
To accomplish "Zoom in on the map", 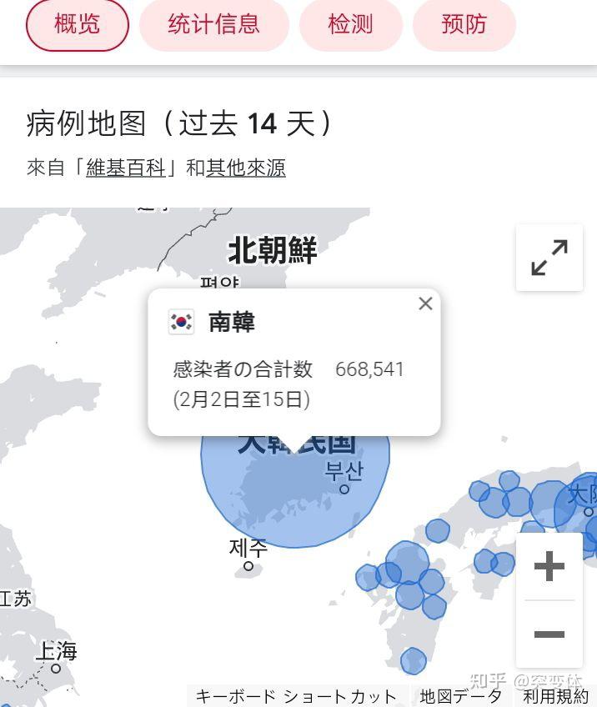I will tap(549, 566).
